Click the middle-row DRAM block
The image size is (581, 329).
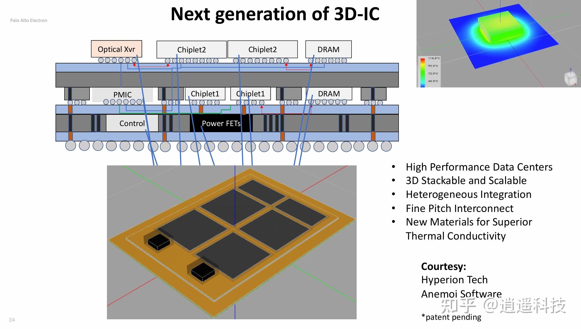(x=329, y=94)
